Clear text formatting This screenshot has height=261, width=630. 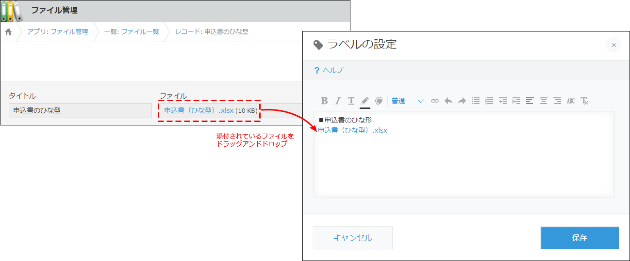pyautogui.click(x=584, y=101)
